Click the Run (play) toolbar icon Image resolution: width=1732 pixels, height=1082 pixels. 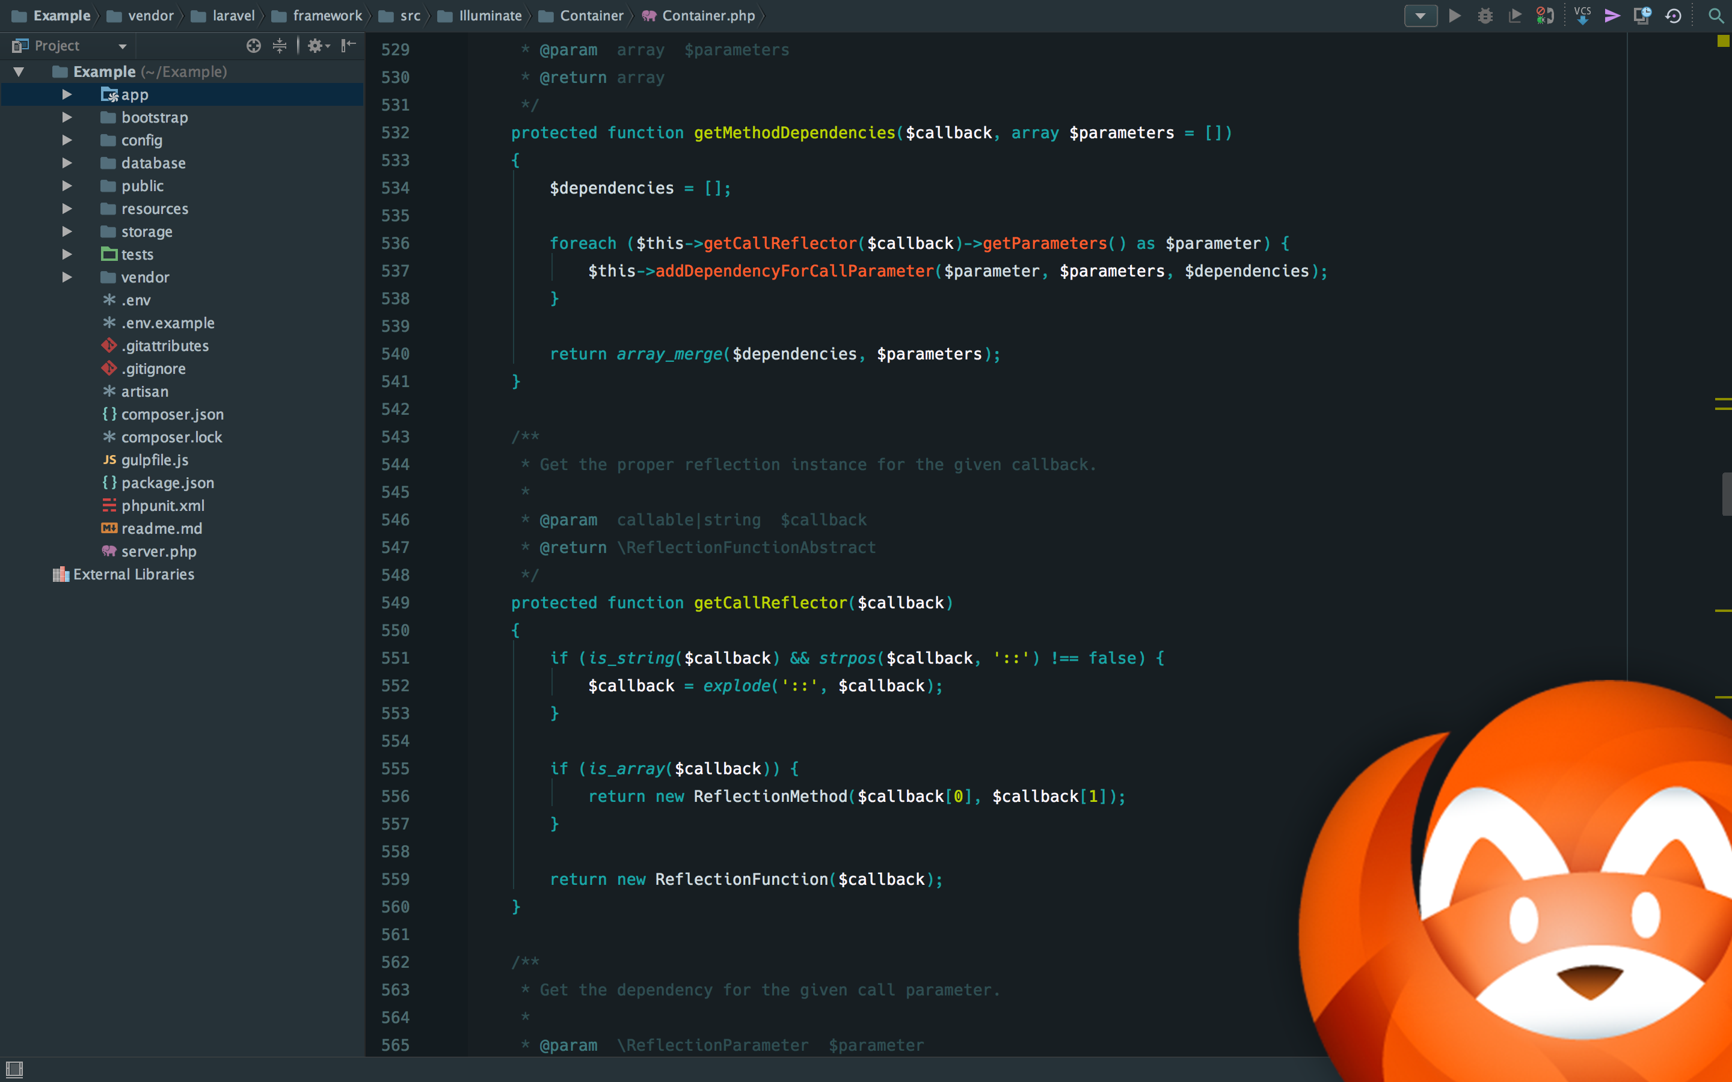[x=1454, y=16]
